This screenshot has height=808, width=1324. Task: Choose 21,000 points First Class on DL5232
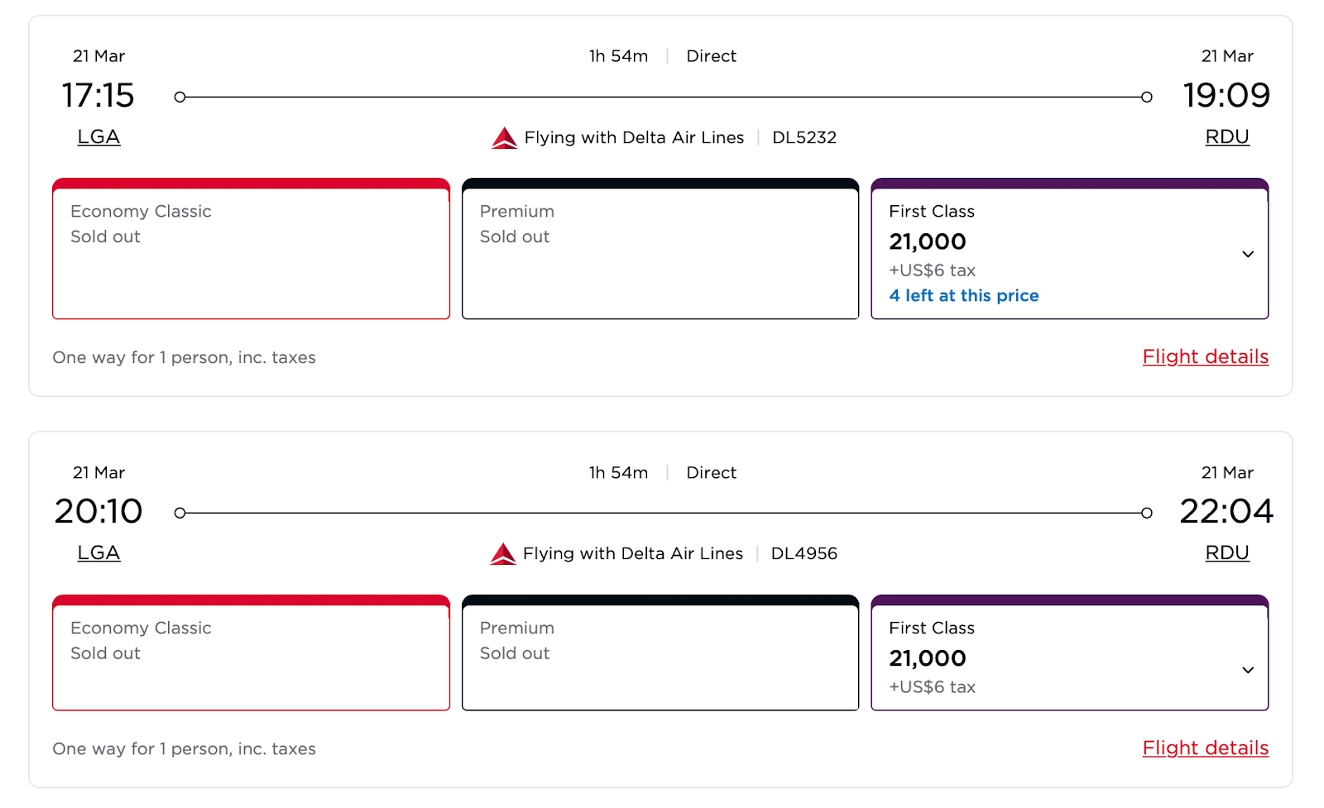(928, 241)
